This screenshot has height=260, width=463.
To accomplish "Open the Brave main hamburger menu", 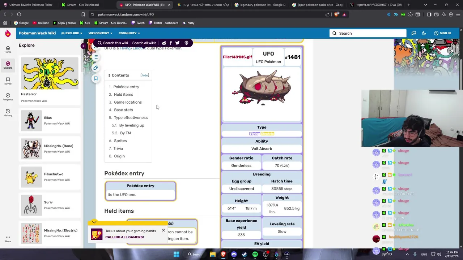I will pyautogui.click(x=458, y=14).
